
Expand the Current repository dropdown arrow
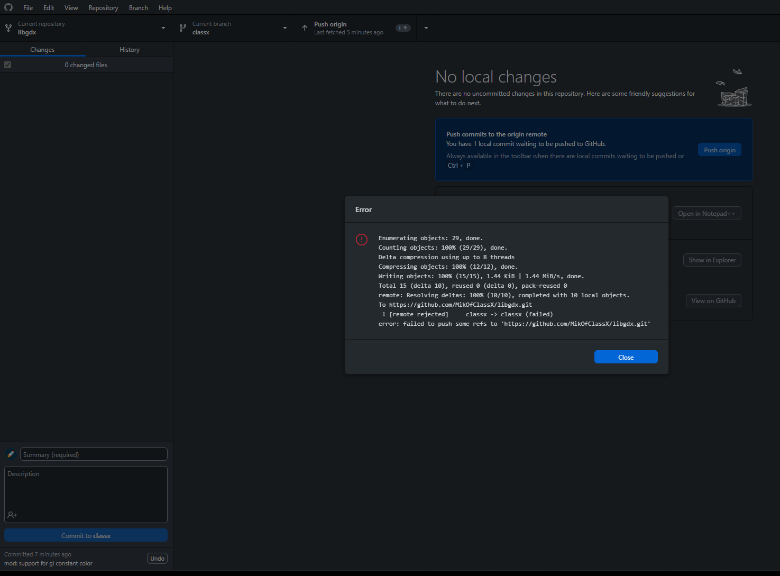point(163,28)
